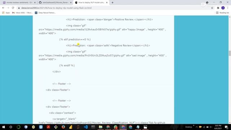The image size is (231, 130).
Task: Click the sad image giphy URL line
Action: coord(103,55)
